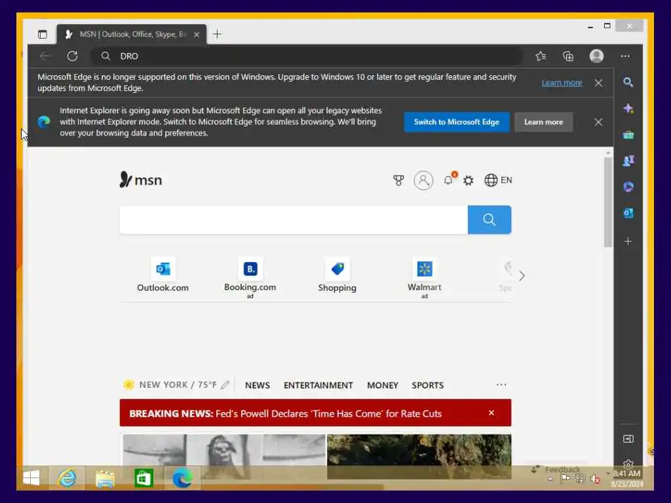The width and height of the screenshot is (671, 503).
Task: Click the grey Learn more button
Action: pos(543,122)
